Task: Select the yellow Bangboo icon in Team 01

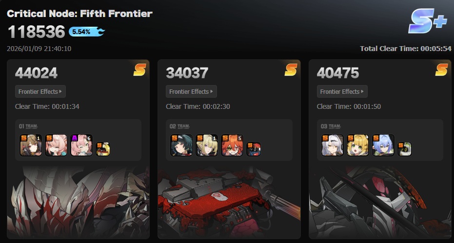Action: [103, 149]
